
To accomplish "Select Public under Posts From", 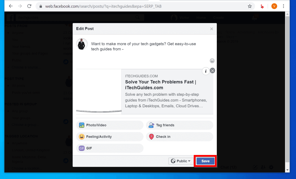I will coord(16,60).
